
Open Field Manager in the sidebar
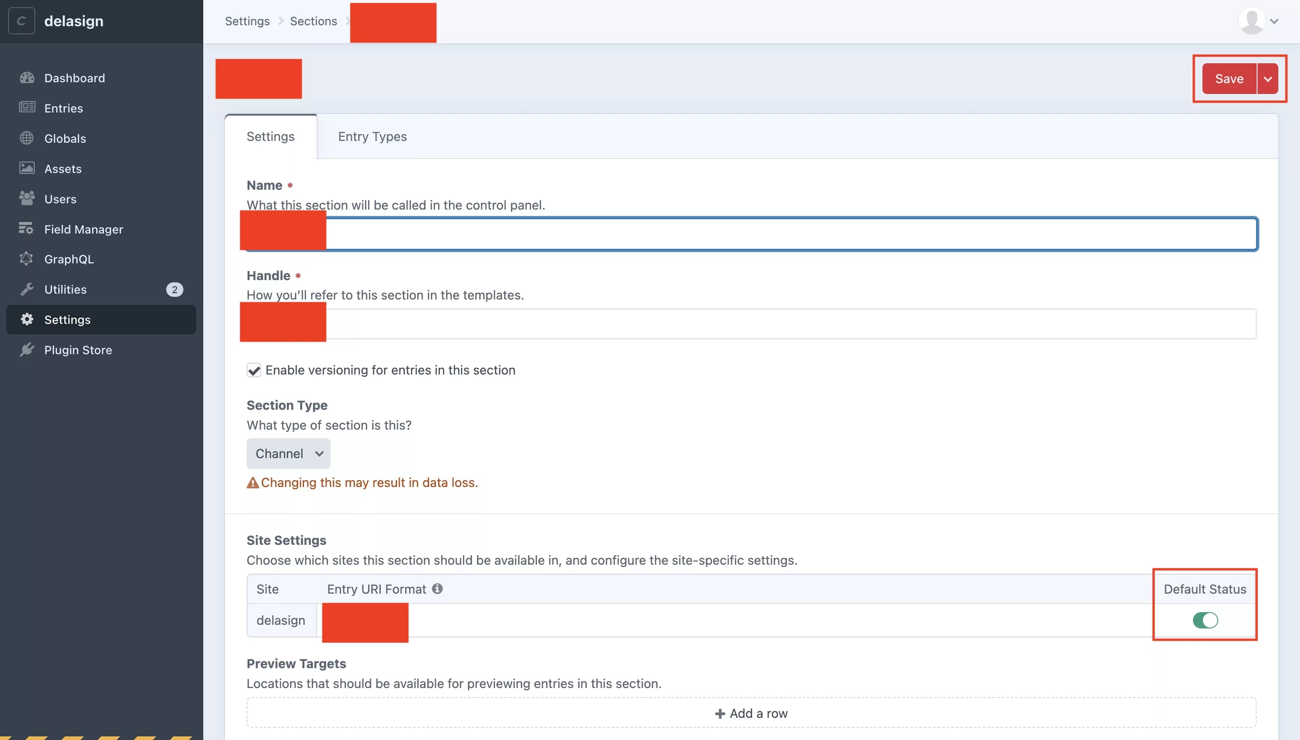point(101,229)
